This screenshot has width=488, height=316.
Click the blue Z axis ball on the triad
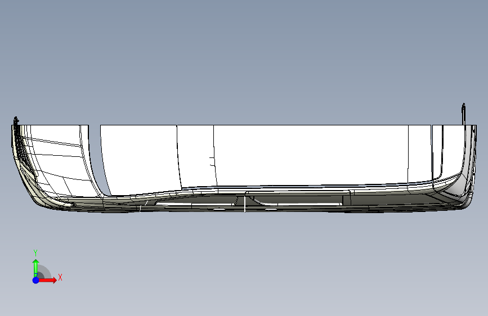click(x=36, y=280)
